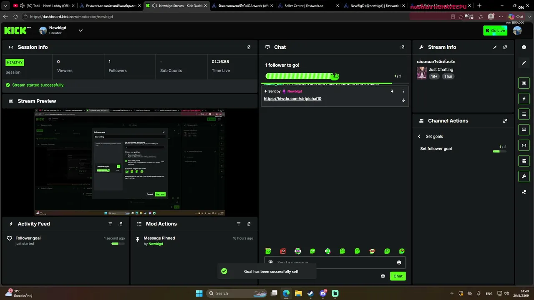Screen dimensions: 534x300
Task: Click the green Chat send button
Action: click(398, 276)
